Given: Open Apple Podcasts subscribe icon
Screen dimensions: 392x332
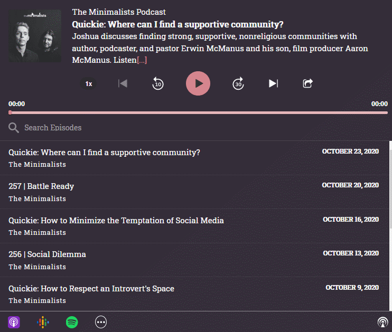Looking at the screenshot, I should click(x=14, y=322).
